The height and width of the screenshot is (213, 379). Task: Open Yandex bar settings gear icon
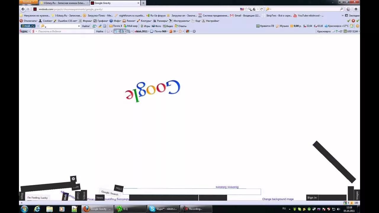194,31
